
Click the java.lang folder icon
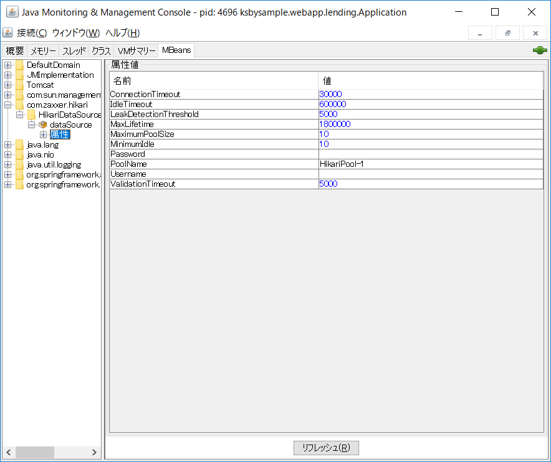(x=20, y=144)
